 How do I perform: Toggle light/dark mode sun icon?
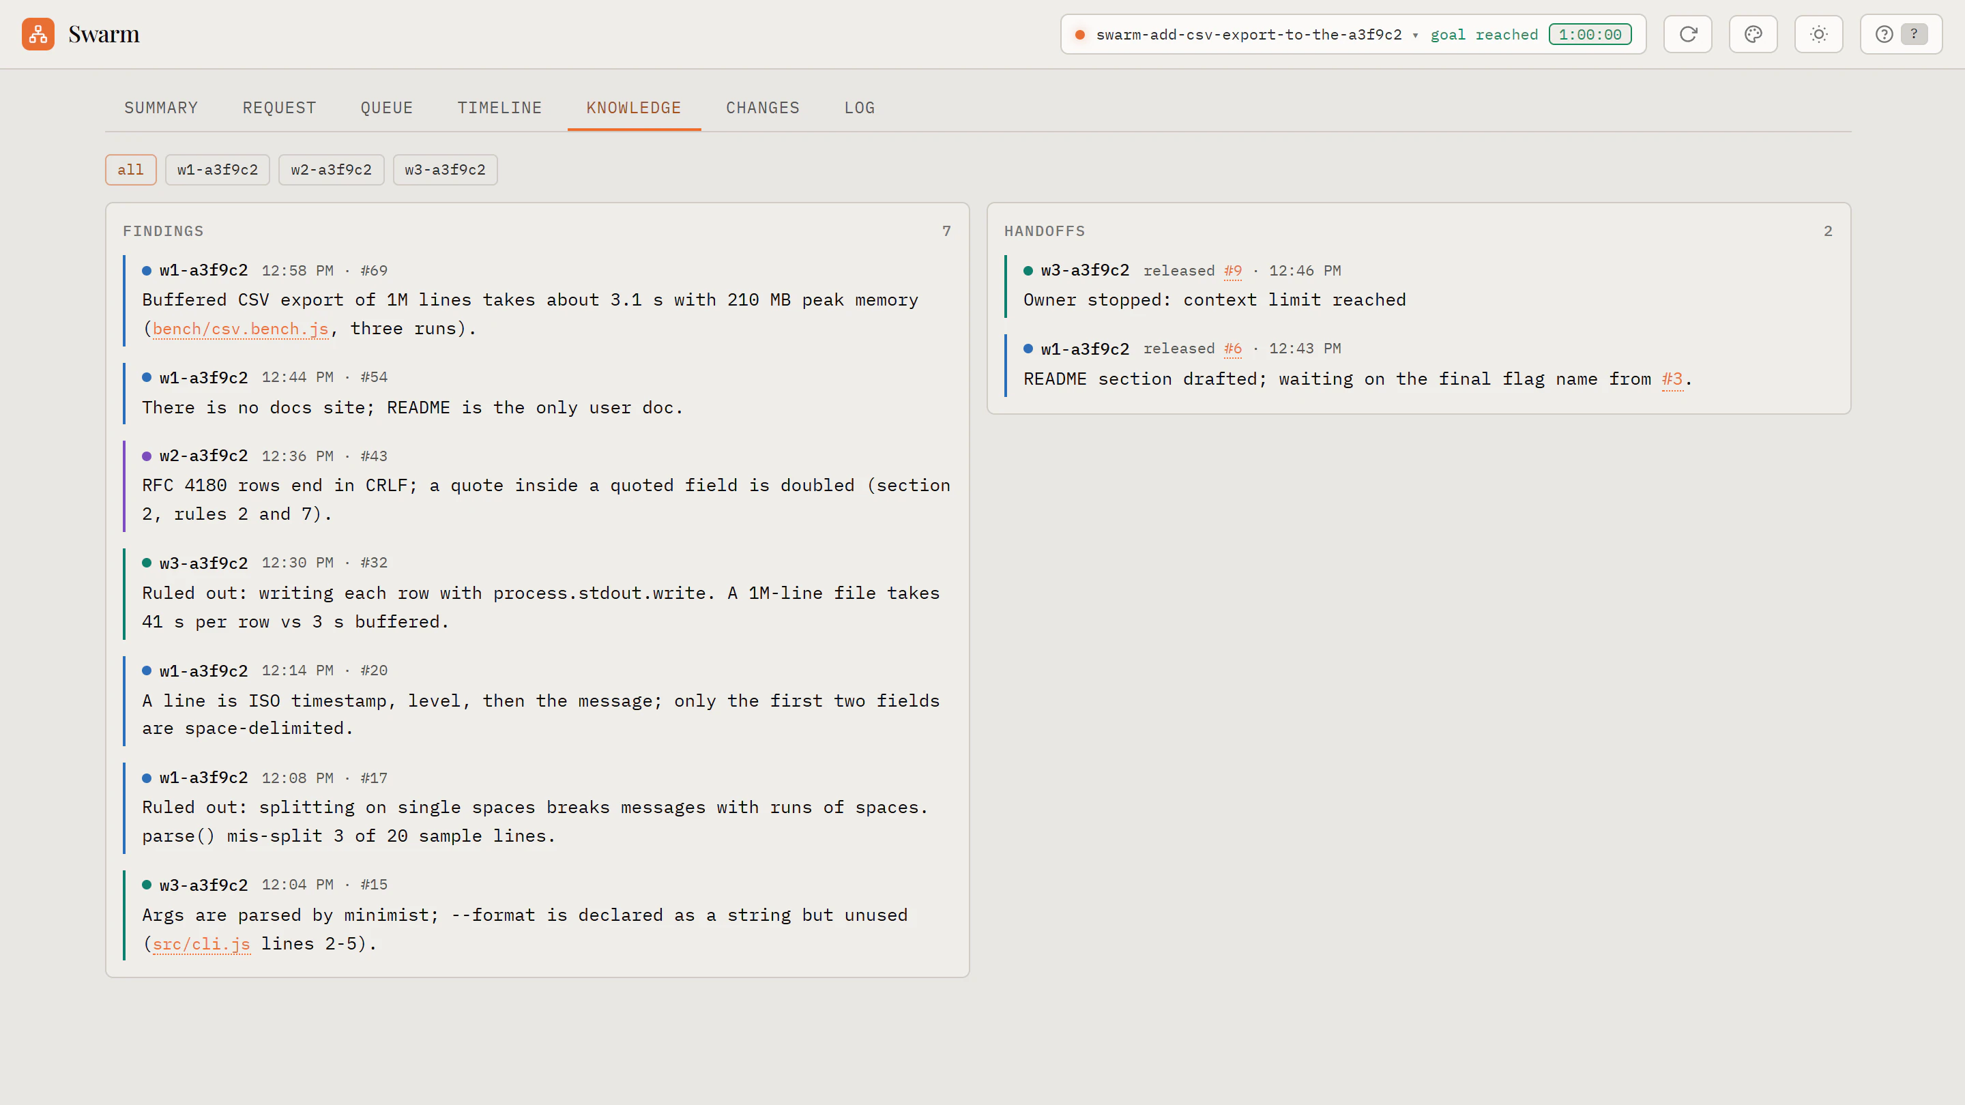point(1818,34)
